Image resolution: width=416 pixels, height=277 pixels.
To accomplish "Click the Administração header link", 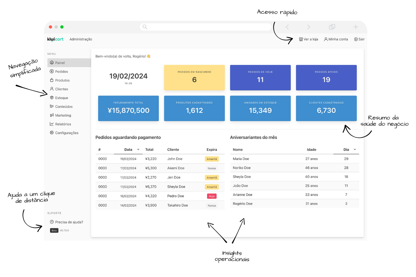I will (81, 39).
